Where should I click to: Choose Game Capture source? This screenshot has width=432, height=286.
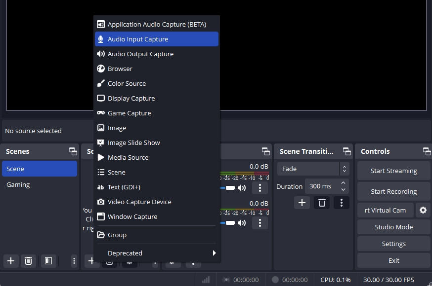[x=157, y=113]
